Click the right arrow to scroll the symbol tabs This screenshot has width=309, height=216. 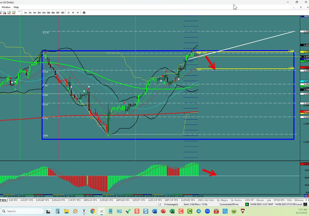point(308,200)
